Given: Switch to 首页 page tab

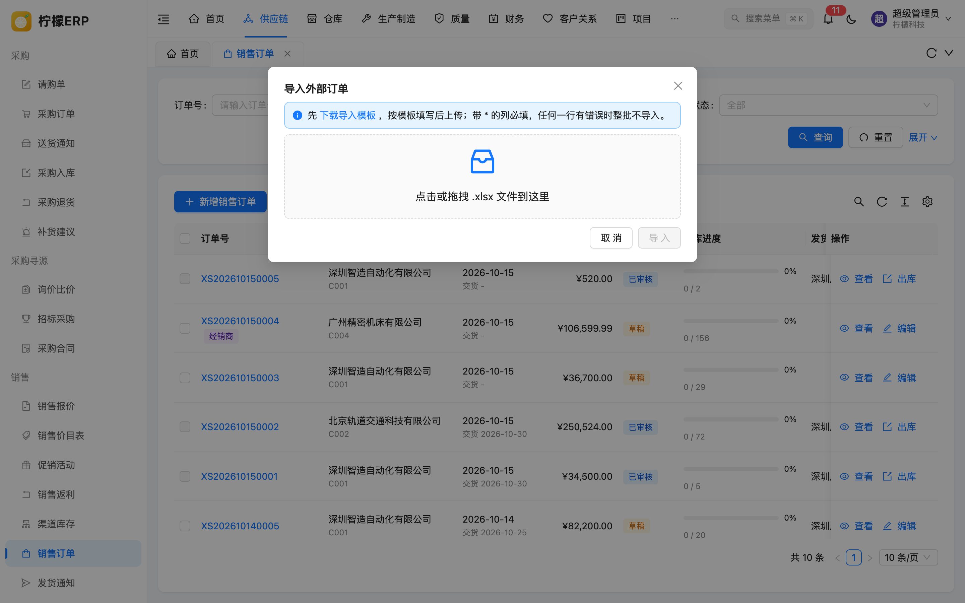Looking at the screenshot, I should [x=183, y=54].
